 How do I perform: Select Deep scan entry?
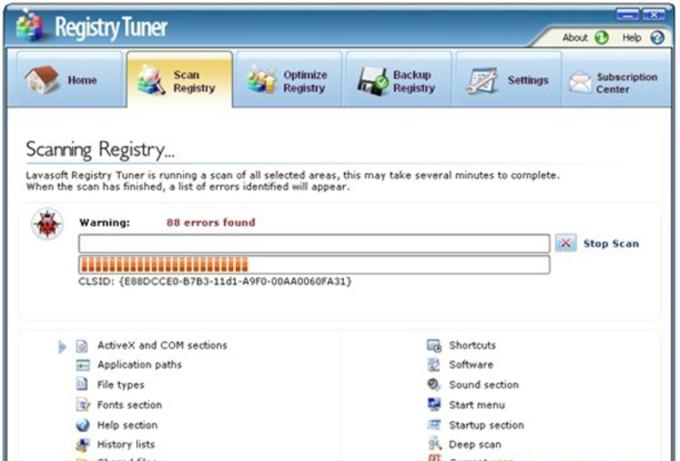(475, 445)
